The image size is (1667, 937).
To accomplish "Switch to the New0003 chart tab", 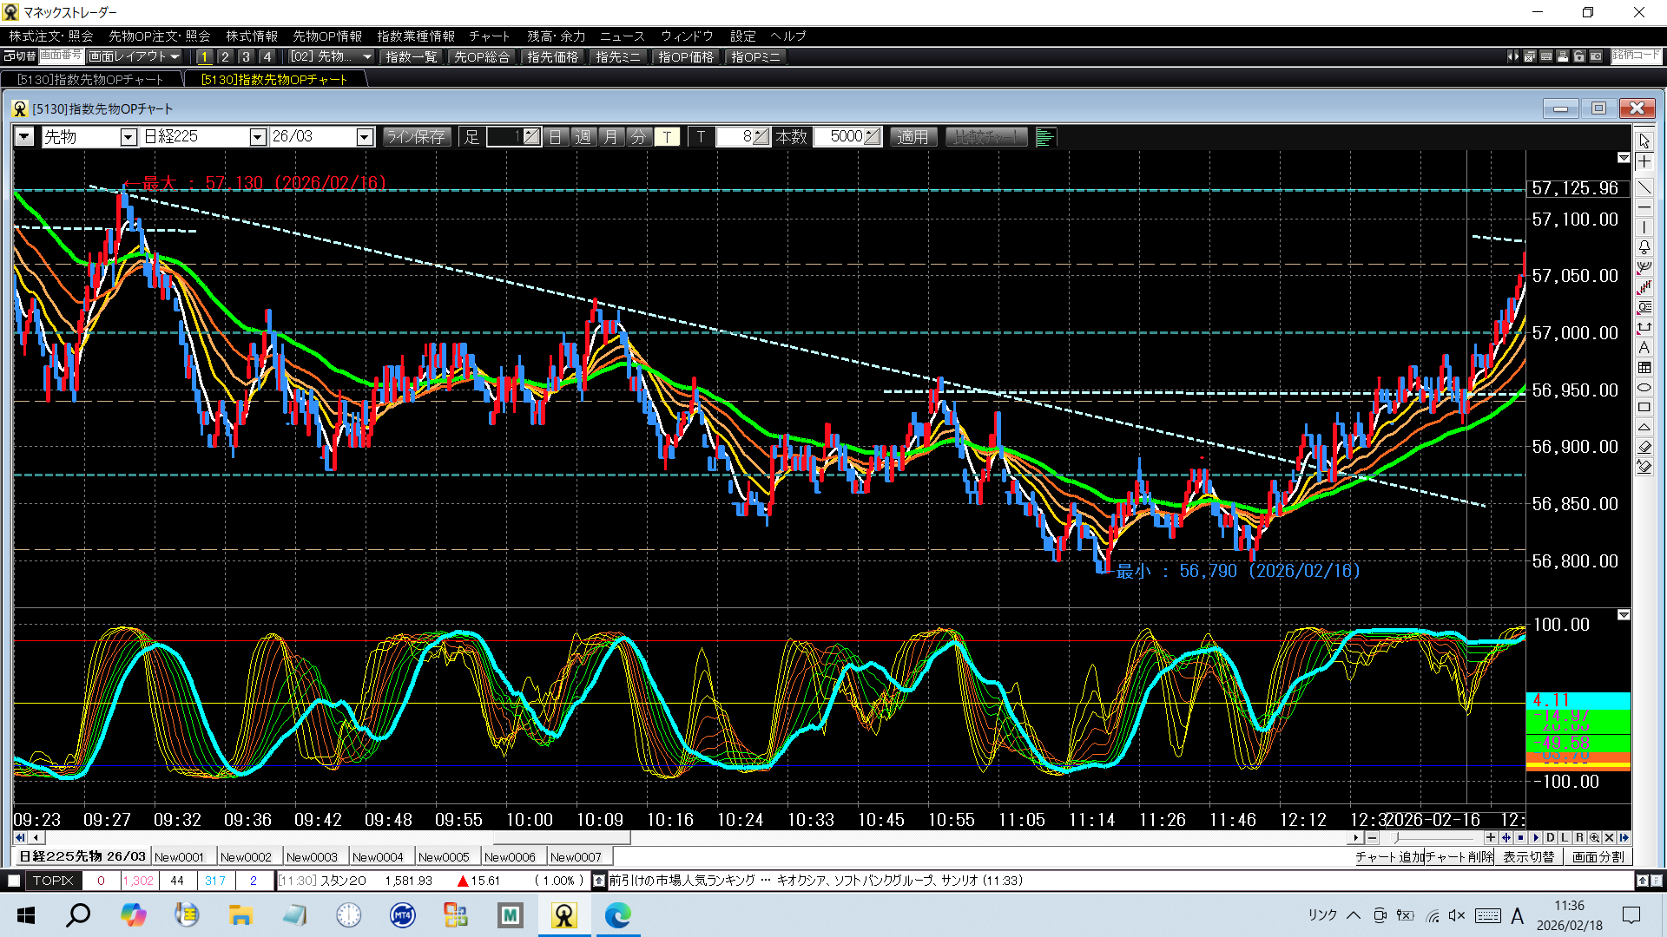I will [x=312, y=857].
